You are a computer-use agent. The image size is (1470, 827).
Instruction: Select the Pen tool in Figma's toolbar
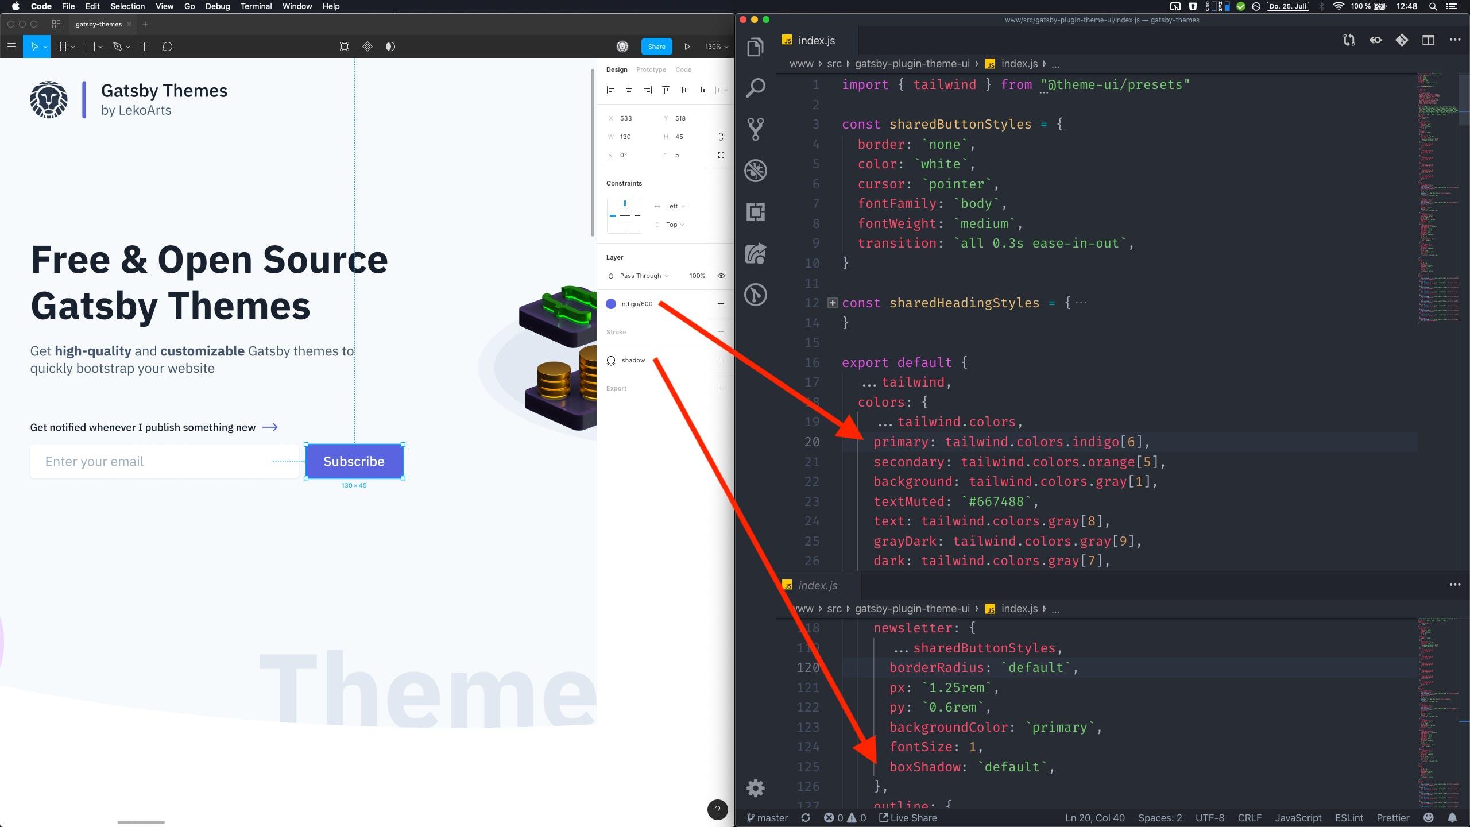[x=117, y=47]
